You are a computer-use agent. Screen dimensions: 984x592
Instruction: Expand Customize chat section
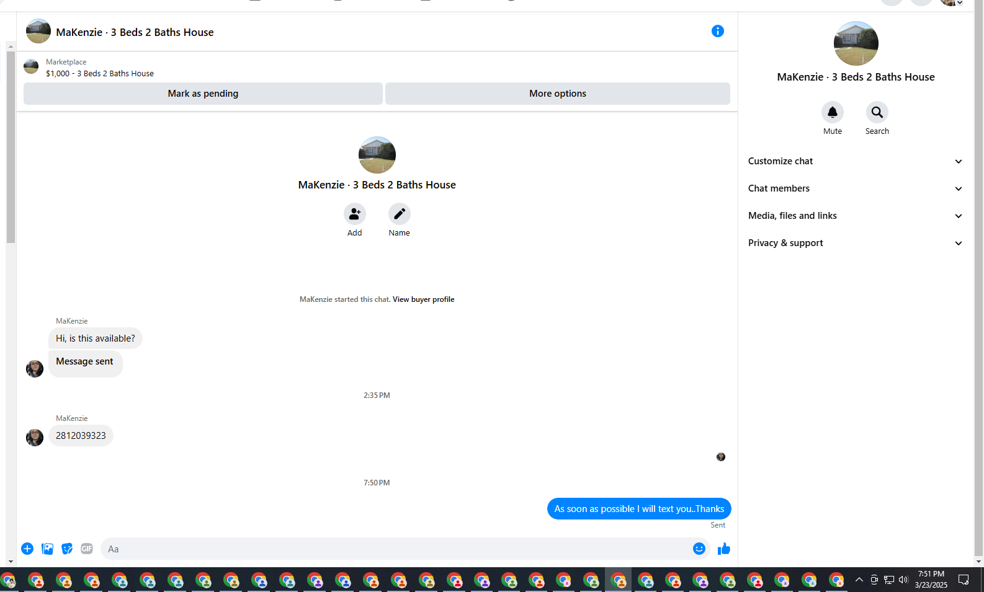pyautogui.click(x=856, y=161)
